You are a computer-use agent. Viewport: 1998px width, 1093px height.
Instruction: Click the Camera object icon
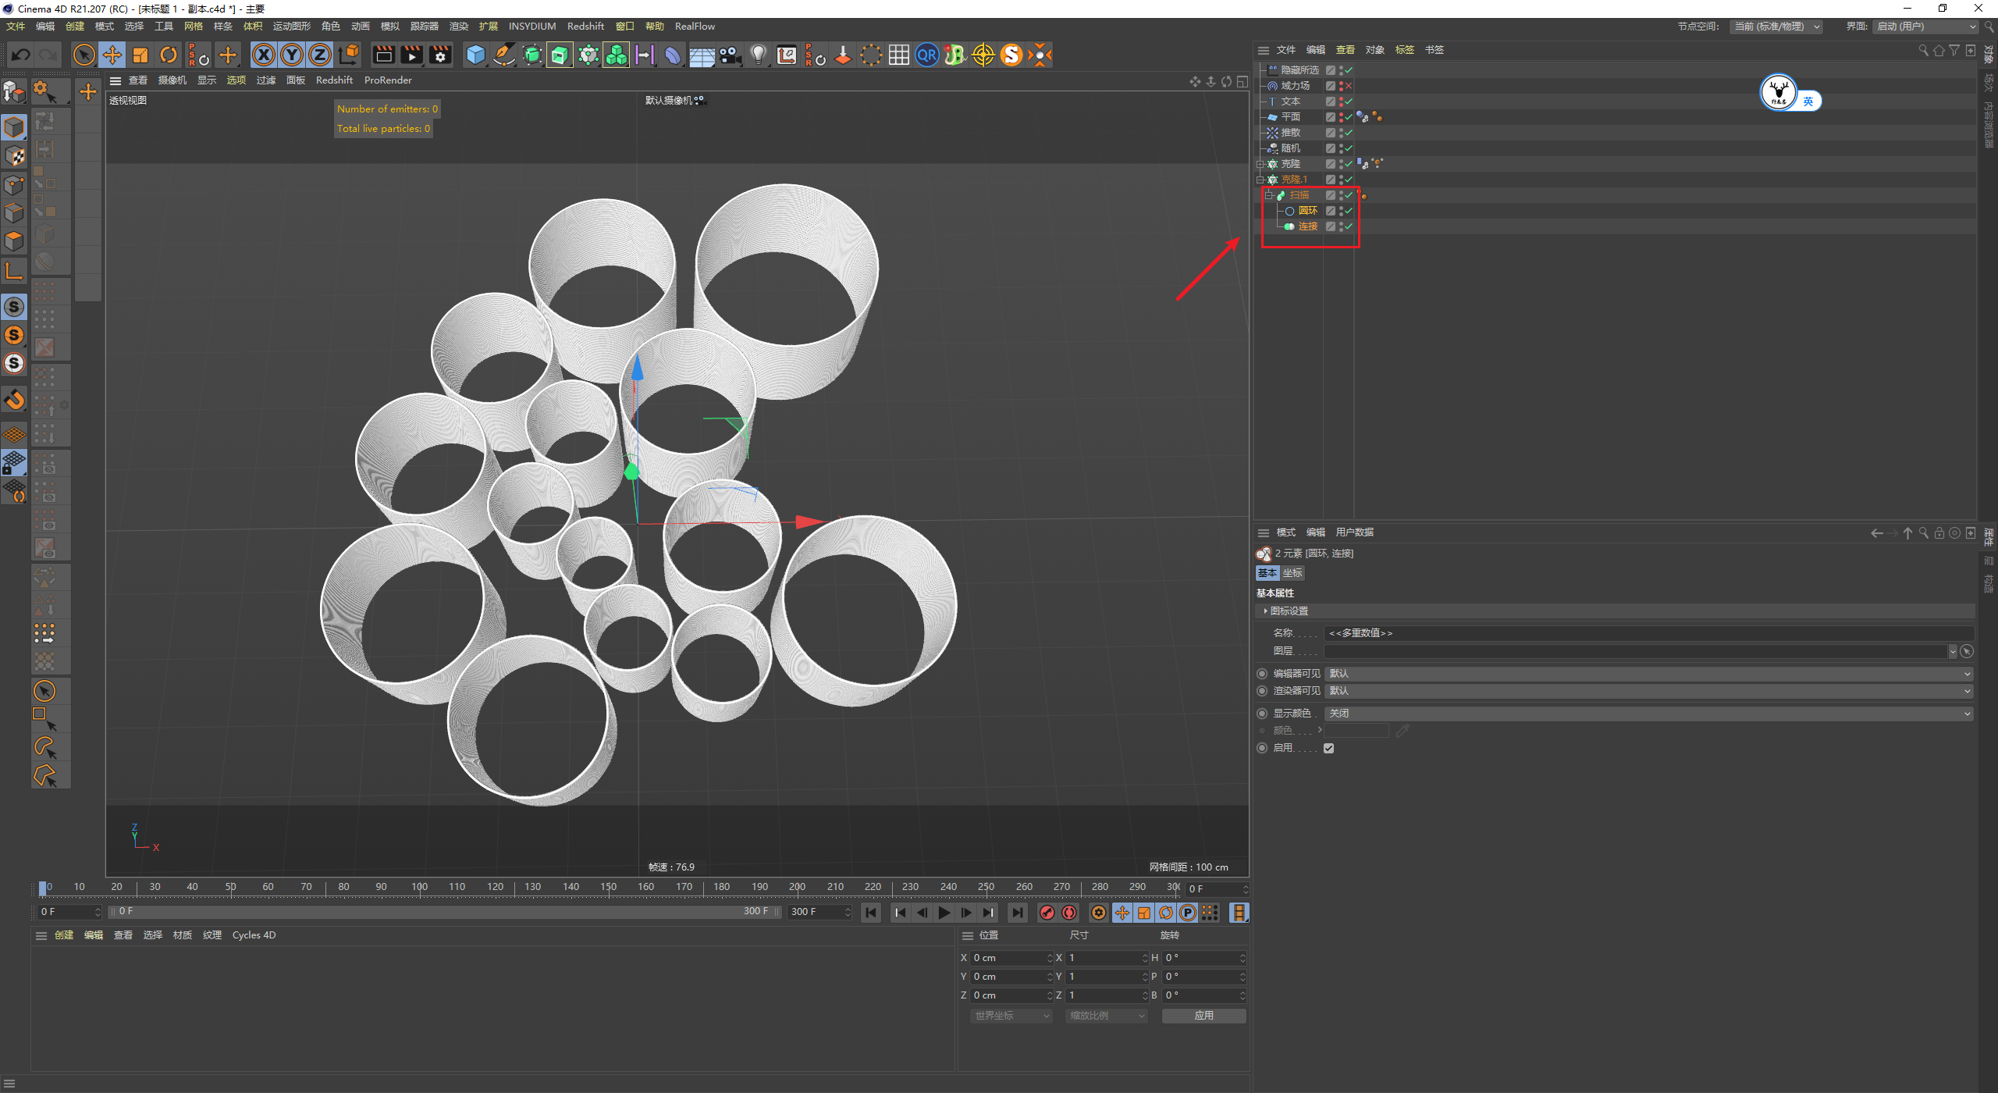(x=730, y=55)
